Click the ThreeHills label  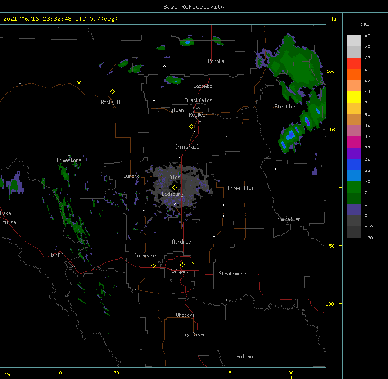click(240, 188)
